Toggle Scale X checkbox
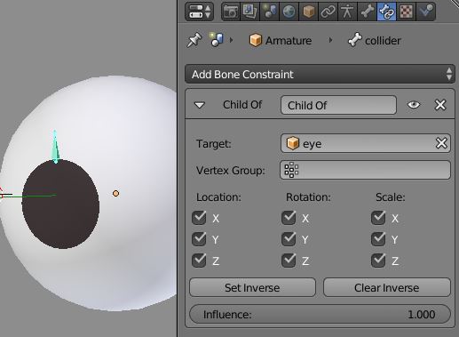This screenshot has width=459, height=337. pyautogui.click(x=378, y=218)
